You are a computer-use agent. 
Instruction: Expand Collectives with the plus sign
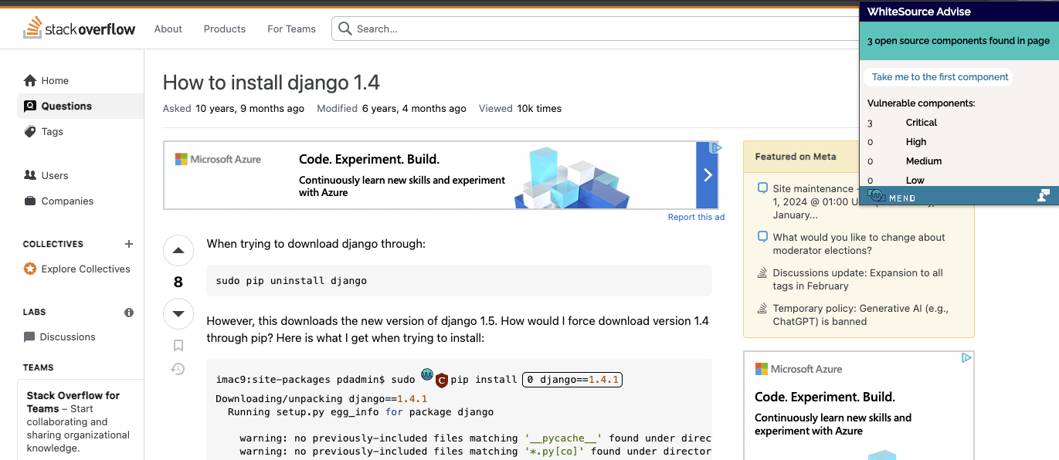(128, 244)
